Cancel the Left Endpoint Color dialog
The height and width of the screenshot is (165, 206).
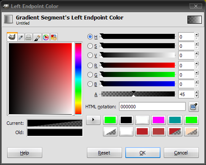181,153
